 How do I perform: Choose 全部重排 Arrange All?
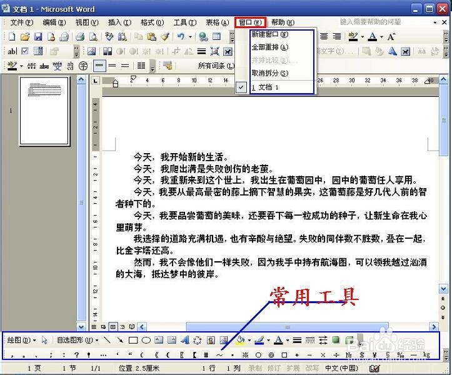(x=269, y=47)
